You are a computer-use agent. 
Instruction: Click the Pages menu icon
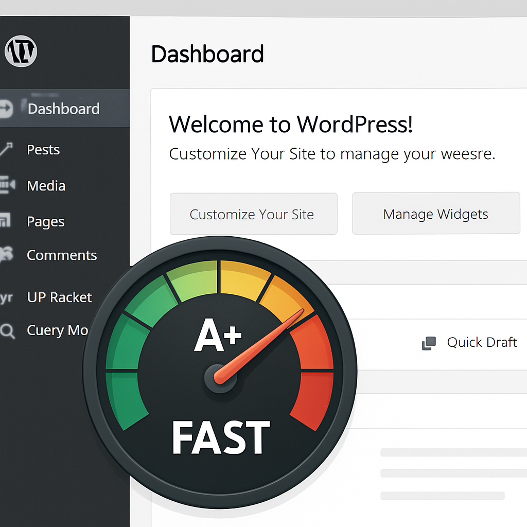tap(5, 220)
